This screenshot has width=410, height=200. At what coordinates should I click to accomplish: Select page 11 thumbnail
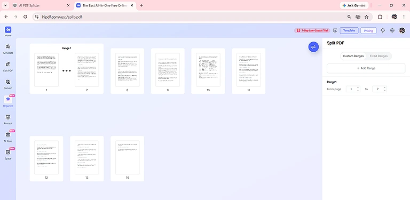pyautogui.click(x=249, y=70)
